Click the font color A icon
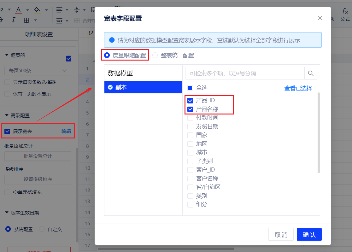Screen dimensions: 352x252 (x=18, y=10)
